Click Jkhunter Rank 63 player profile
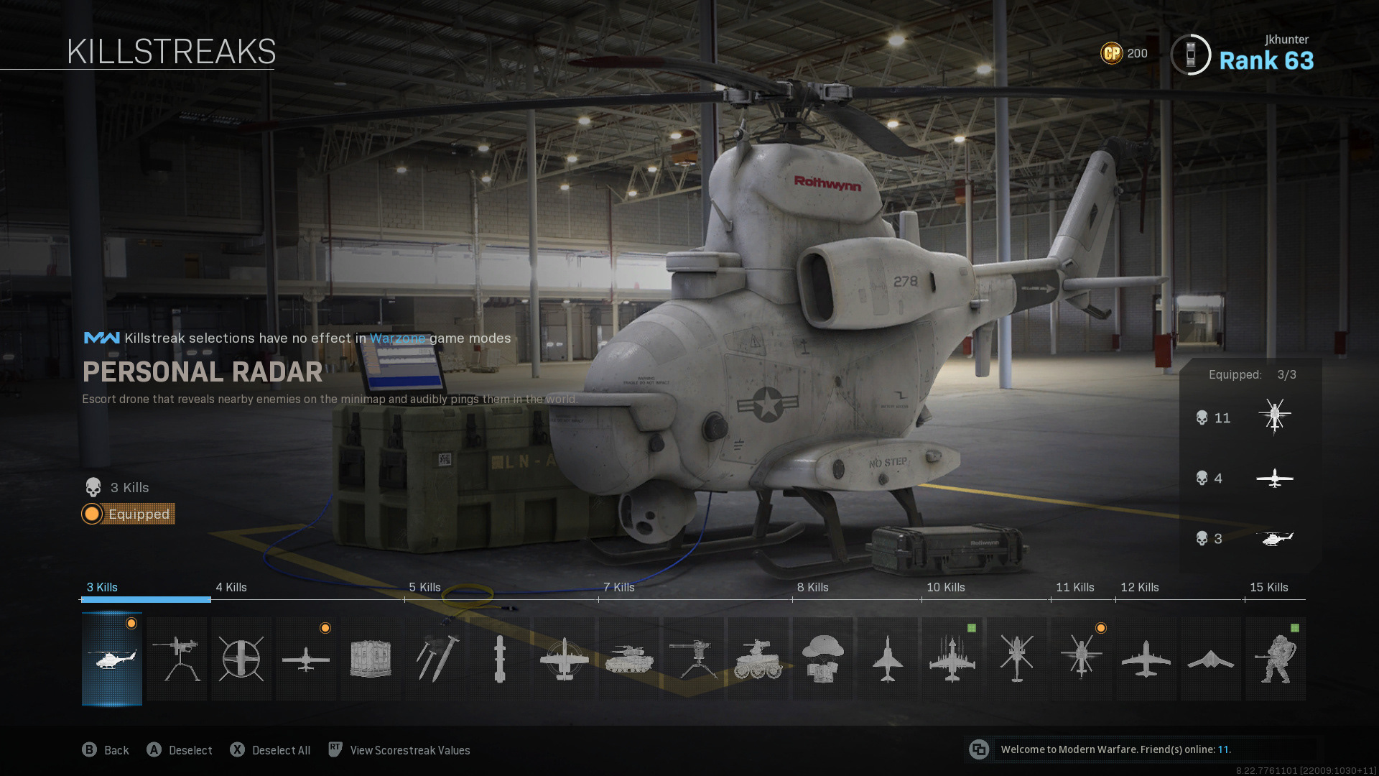Screen dimensions: 1379x776 [1243, 55]
